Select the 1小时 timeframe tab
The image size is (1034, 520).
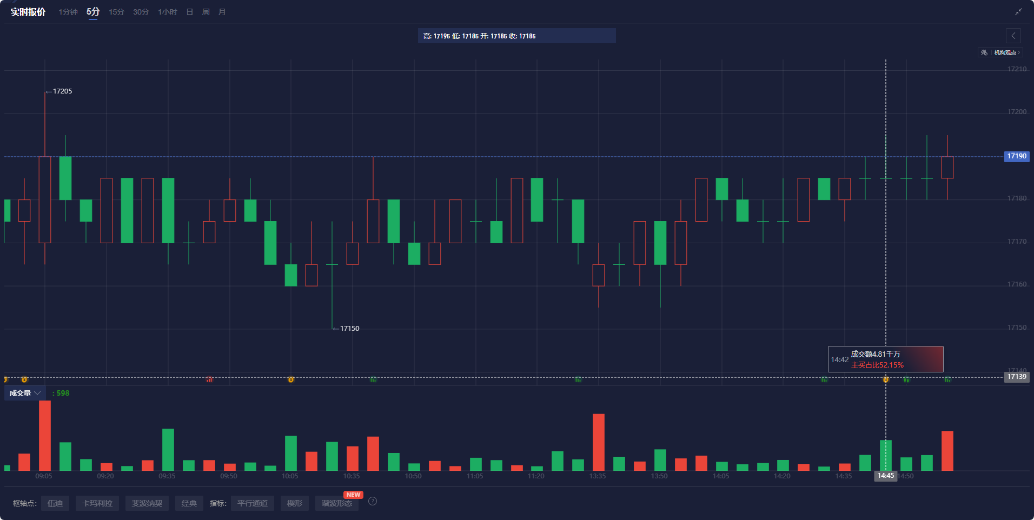pos(167,11)
